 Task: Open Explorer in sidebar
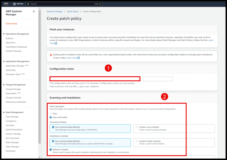pyautogui.click(x=9, y=38)
